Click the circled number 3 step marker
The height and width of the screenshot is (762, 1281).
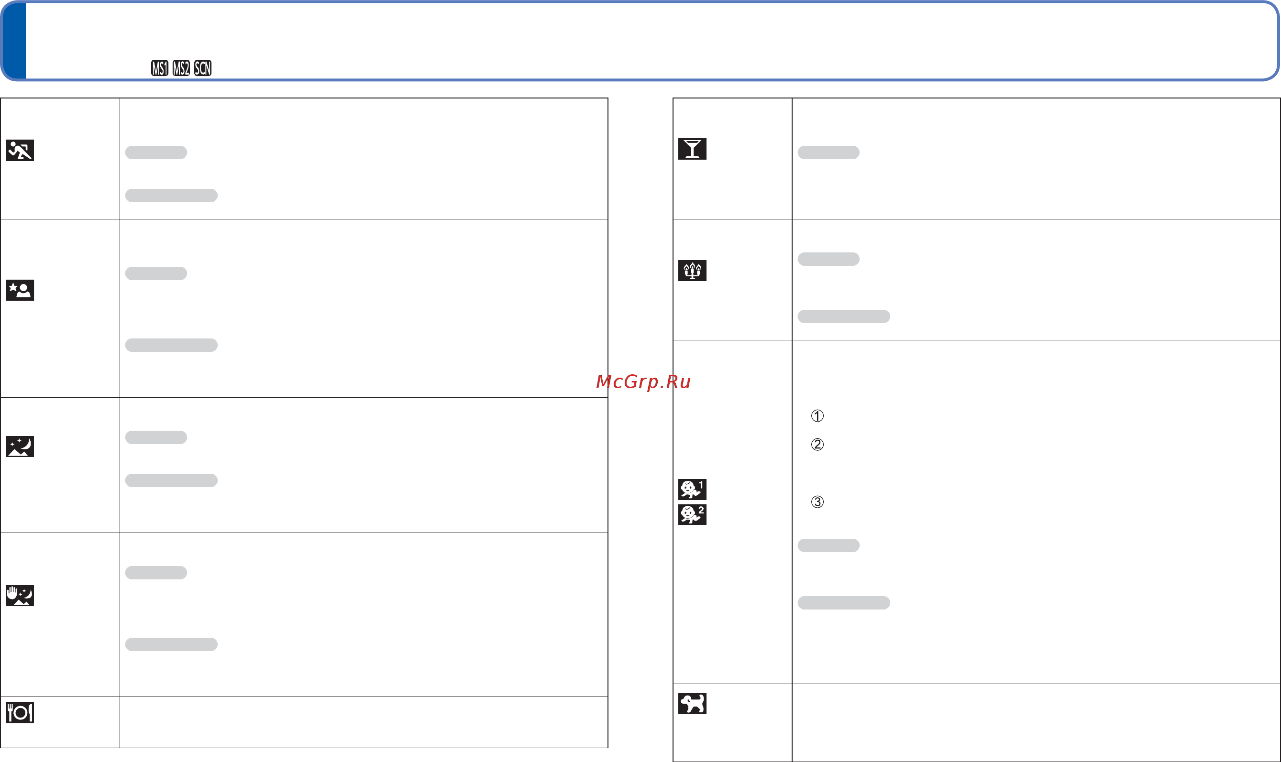817,501
